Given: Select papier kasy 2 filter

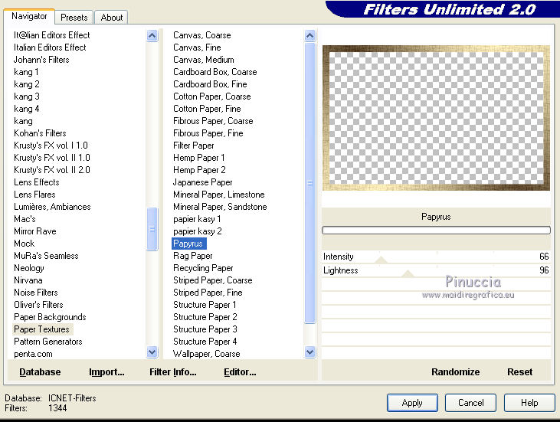Looking at the screenshot, I should pos(198,231).
